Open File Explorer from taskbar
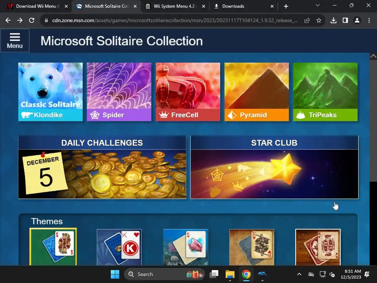 pos(230,274)
